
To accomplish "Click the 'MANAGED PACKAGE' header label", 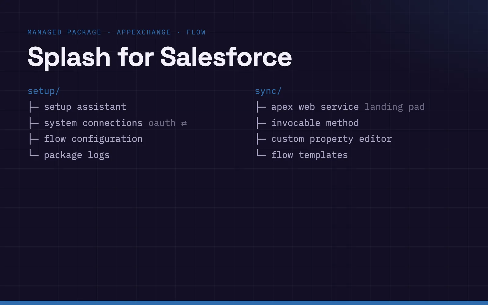I will tap(64, 32).
